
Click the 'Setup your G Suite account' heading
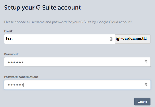tap(42, 8)
